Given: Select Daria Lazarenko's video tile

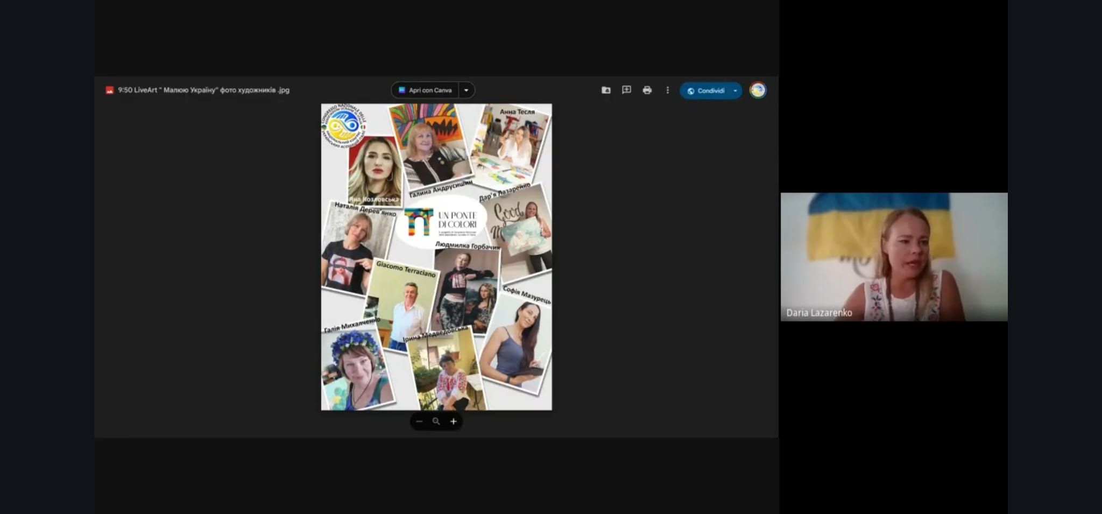Looking at the screenshot, I should 894,257.
